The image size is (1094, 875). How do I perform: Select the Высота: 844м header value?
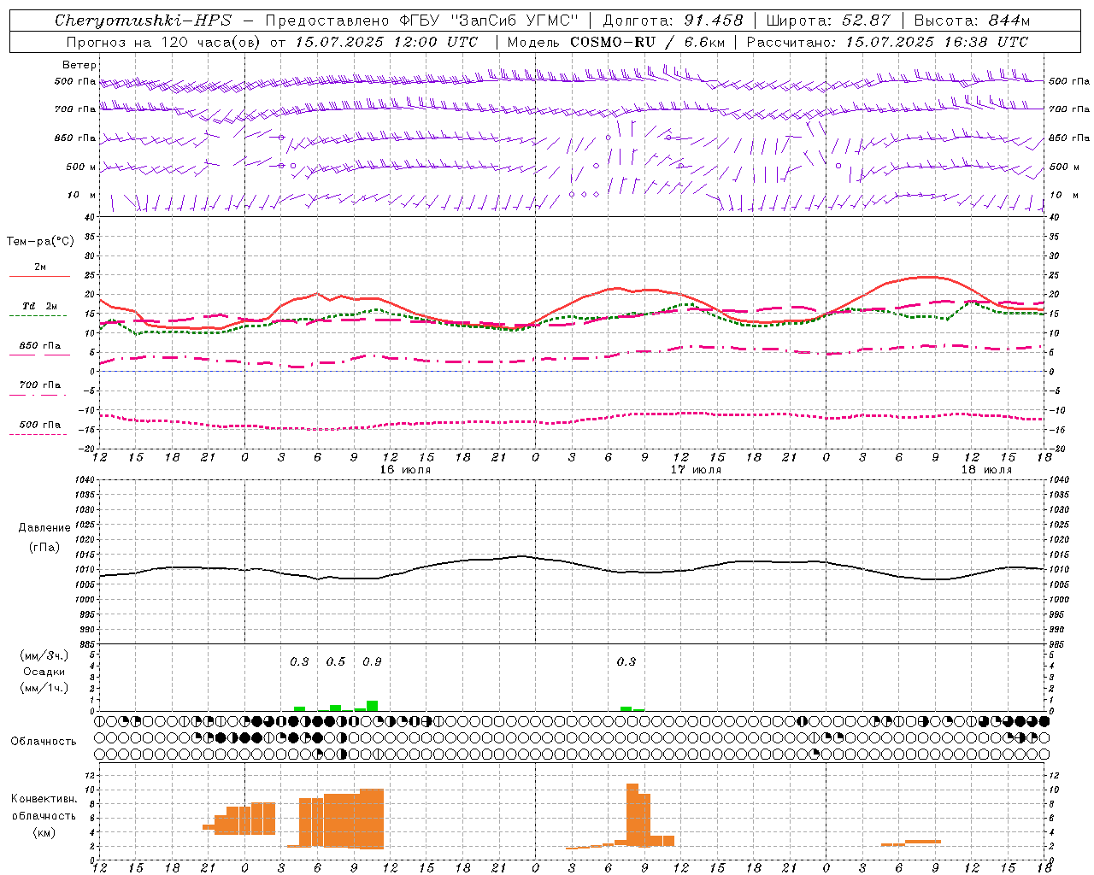972,21
